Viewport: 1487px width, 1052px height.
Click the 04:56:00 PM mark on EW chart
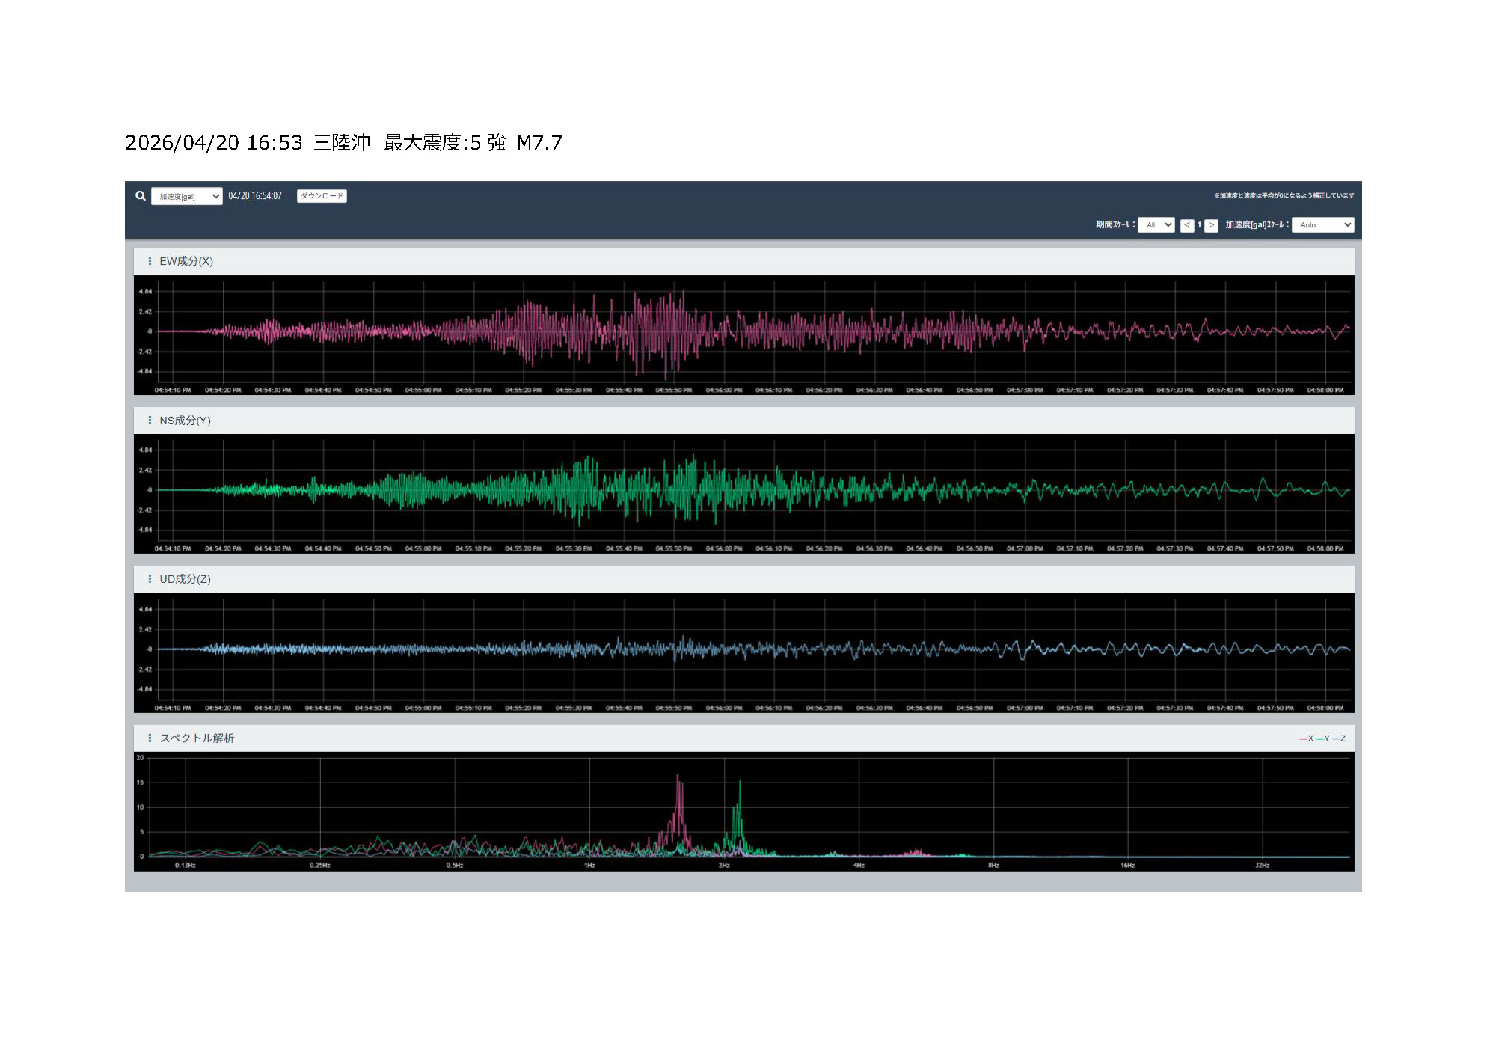724,390
